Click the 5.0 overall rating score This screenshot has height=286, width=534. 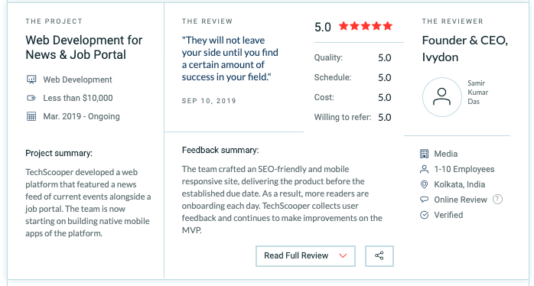coord(323,27)
